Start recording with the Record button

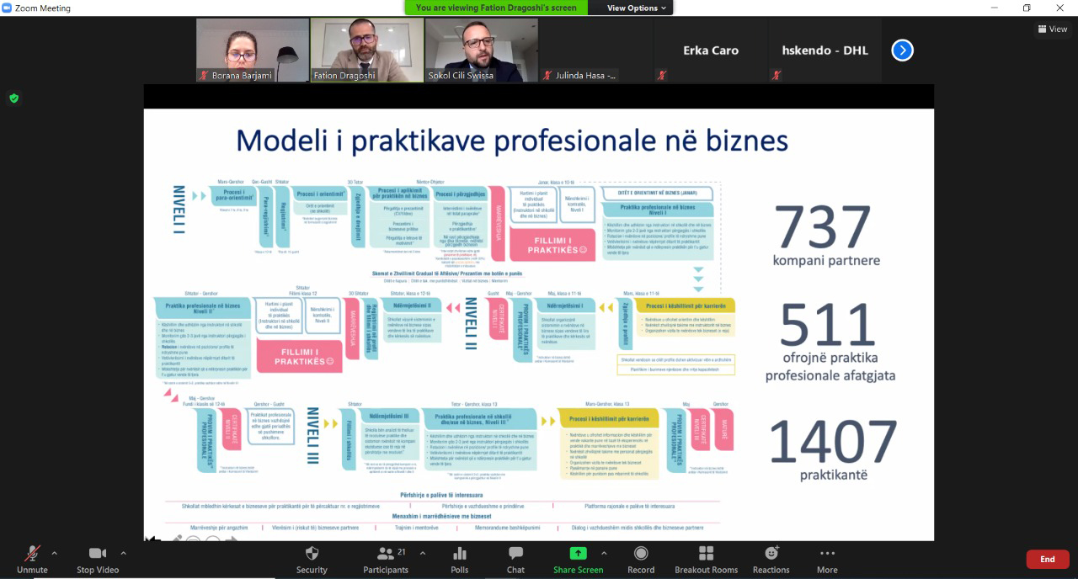(x=641, y=554)
